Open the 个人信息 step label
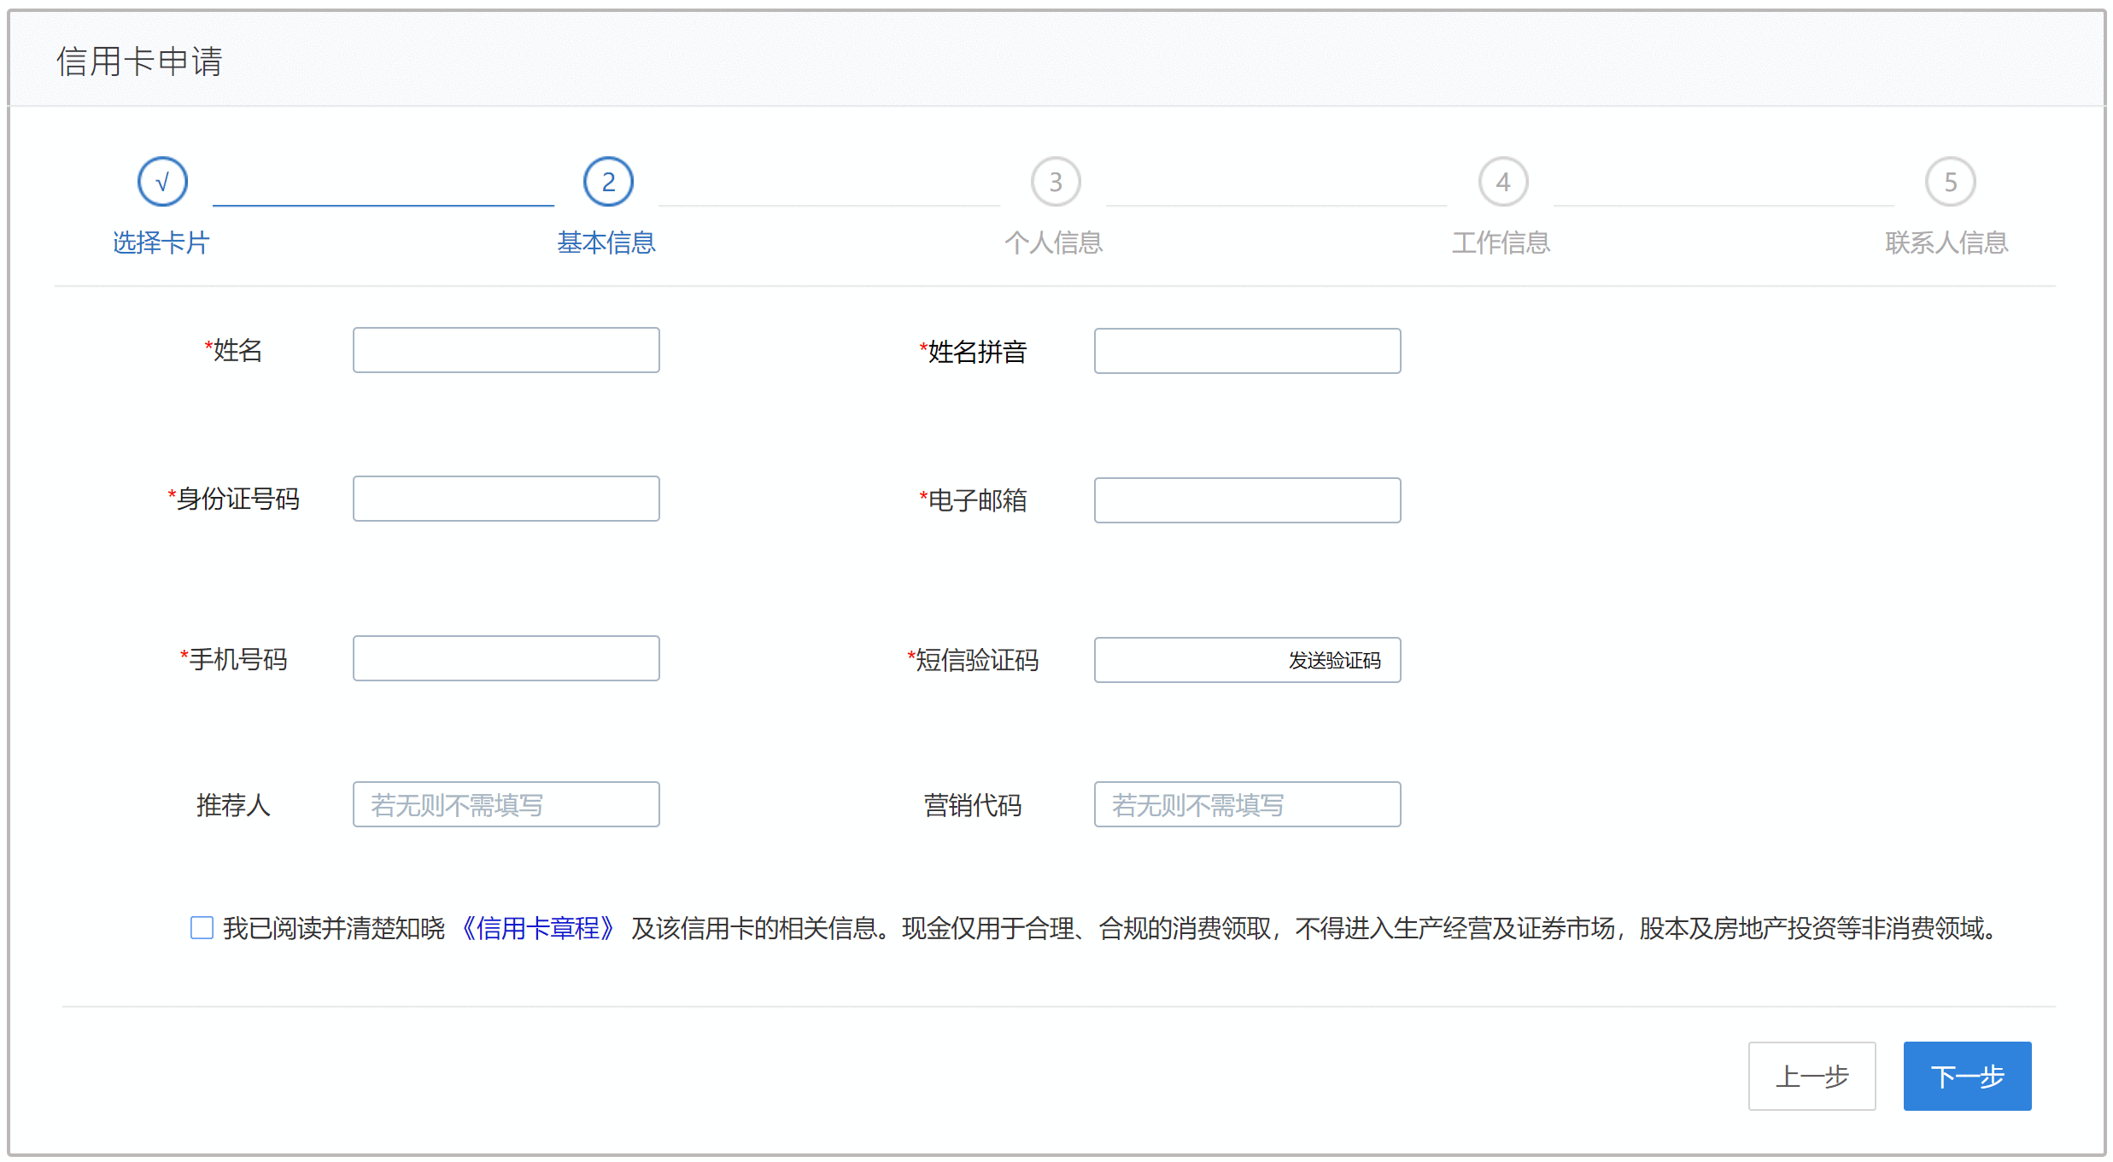The width and height of the screenshot is (2113, 1162). (1054, 242)
